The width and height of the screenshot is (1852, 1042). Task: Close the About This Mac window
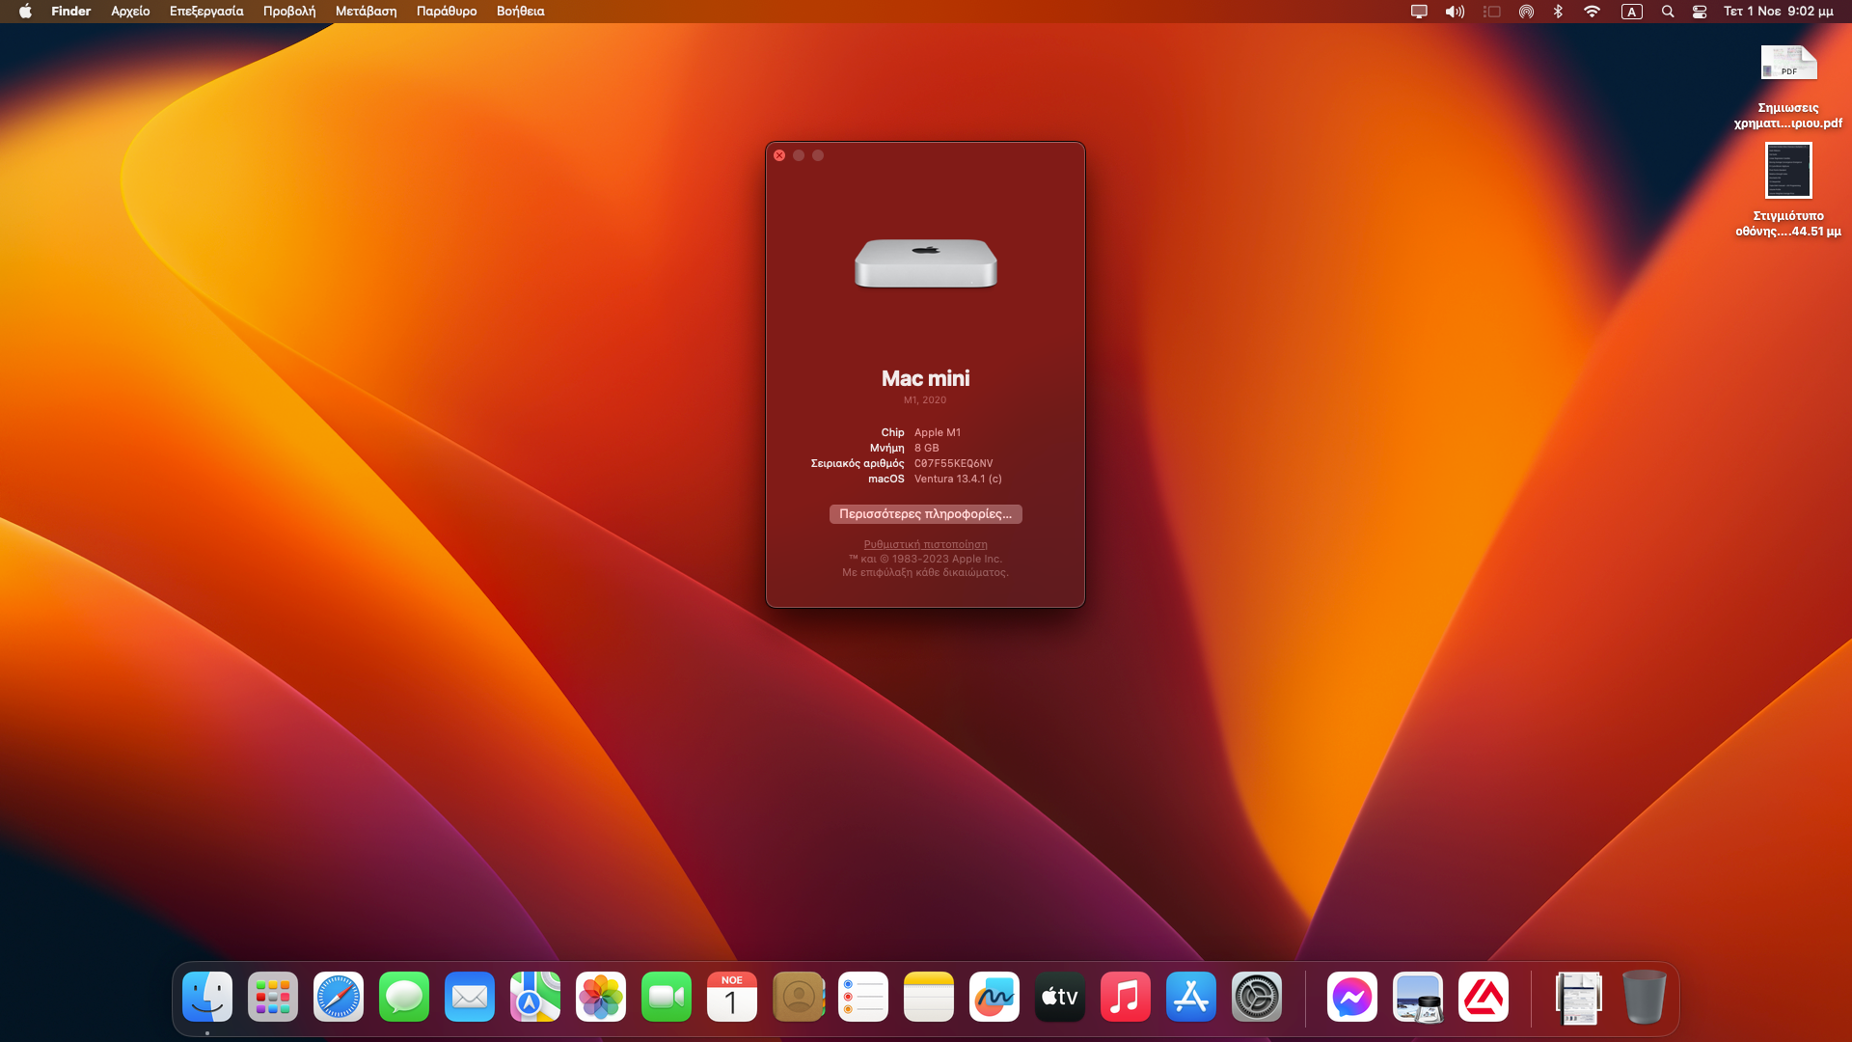[x=779, y=155]
